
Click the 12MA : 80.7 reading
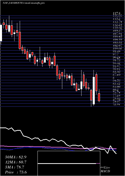click(x=16, y=162)
